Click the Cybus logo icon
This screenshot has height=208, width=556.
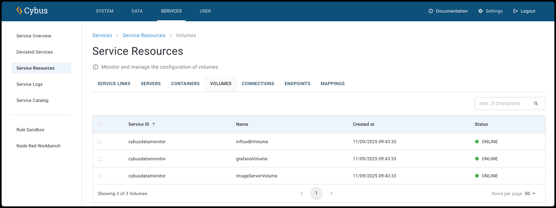click(x=19, y=11)
